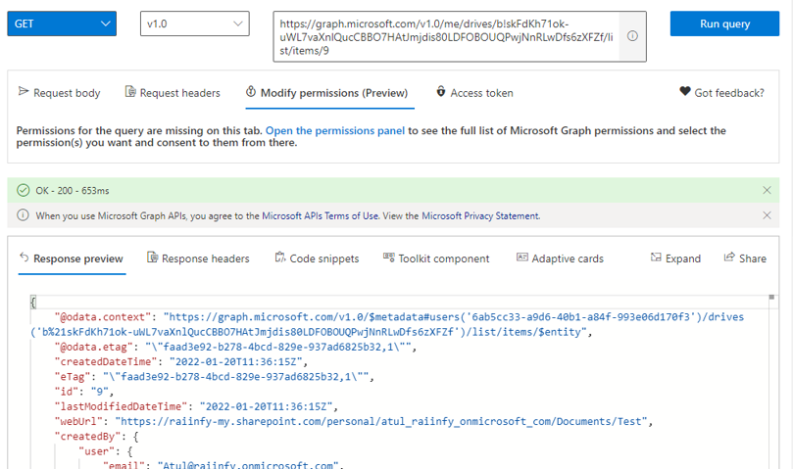
Task: Click inside the request URL field
Action: (446, 37)
